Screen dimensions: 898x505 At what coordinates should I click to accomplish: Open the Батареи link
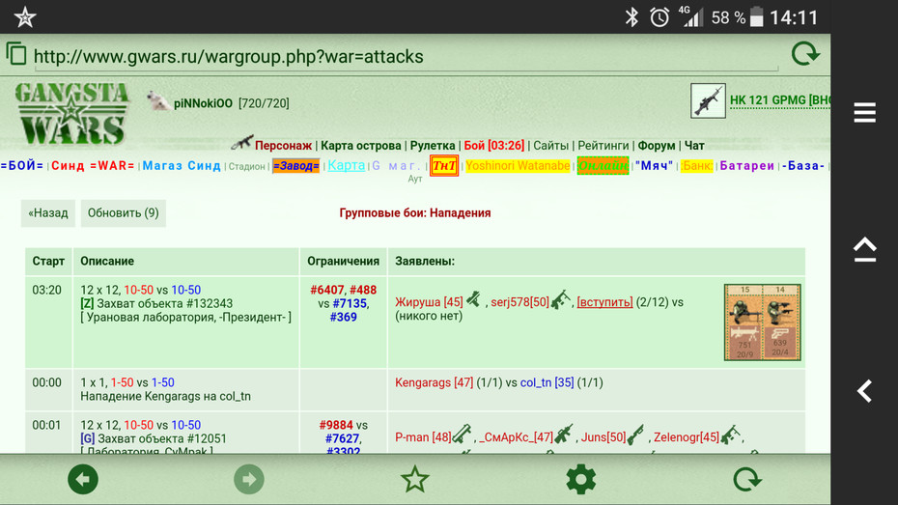(x=746, y=165)
